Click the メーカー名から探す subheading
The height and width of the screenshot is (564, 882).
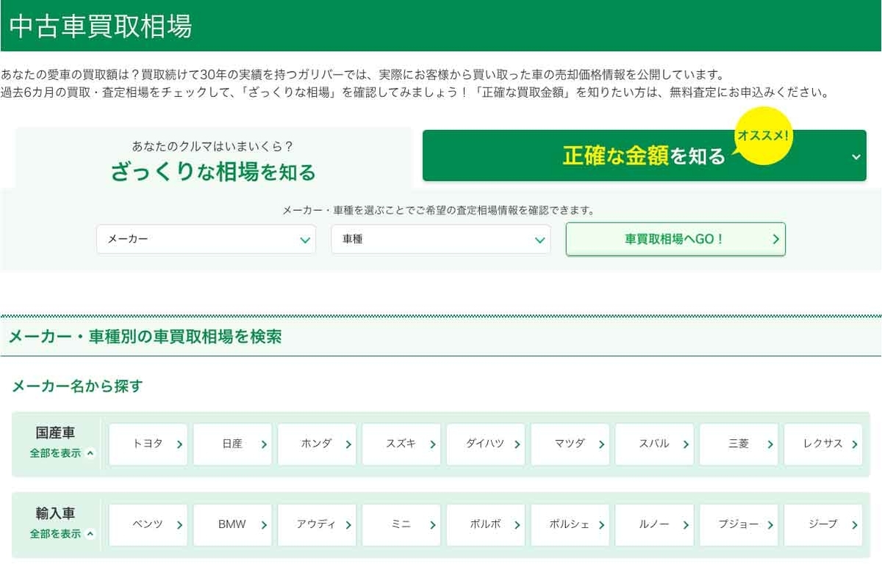tap(77, 386)
